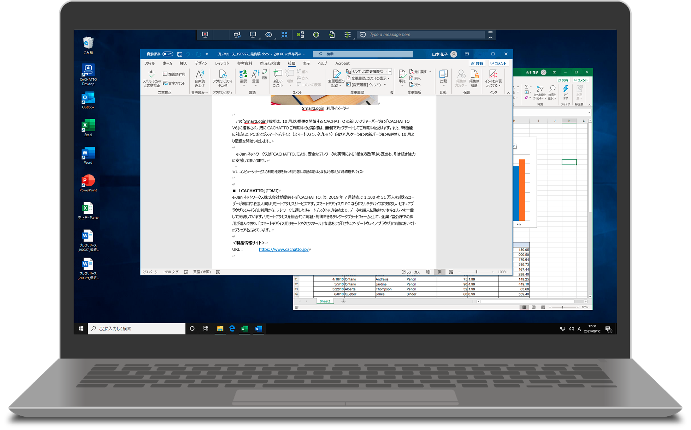Screen dimensions: 691x430
Task: Open Spelling and Grammar check (スペルチェックと文章校正)
Action: [152, 78]
